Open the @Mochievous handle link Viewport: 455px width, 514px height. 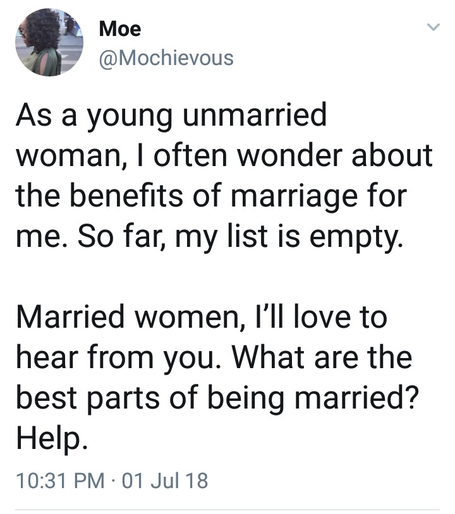click(x=167, y=58)
